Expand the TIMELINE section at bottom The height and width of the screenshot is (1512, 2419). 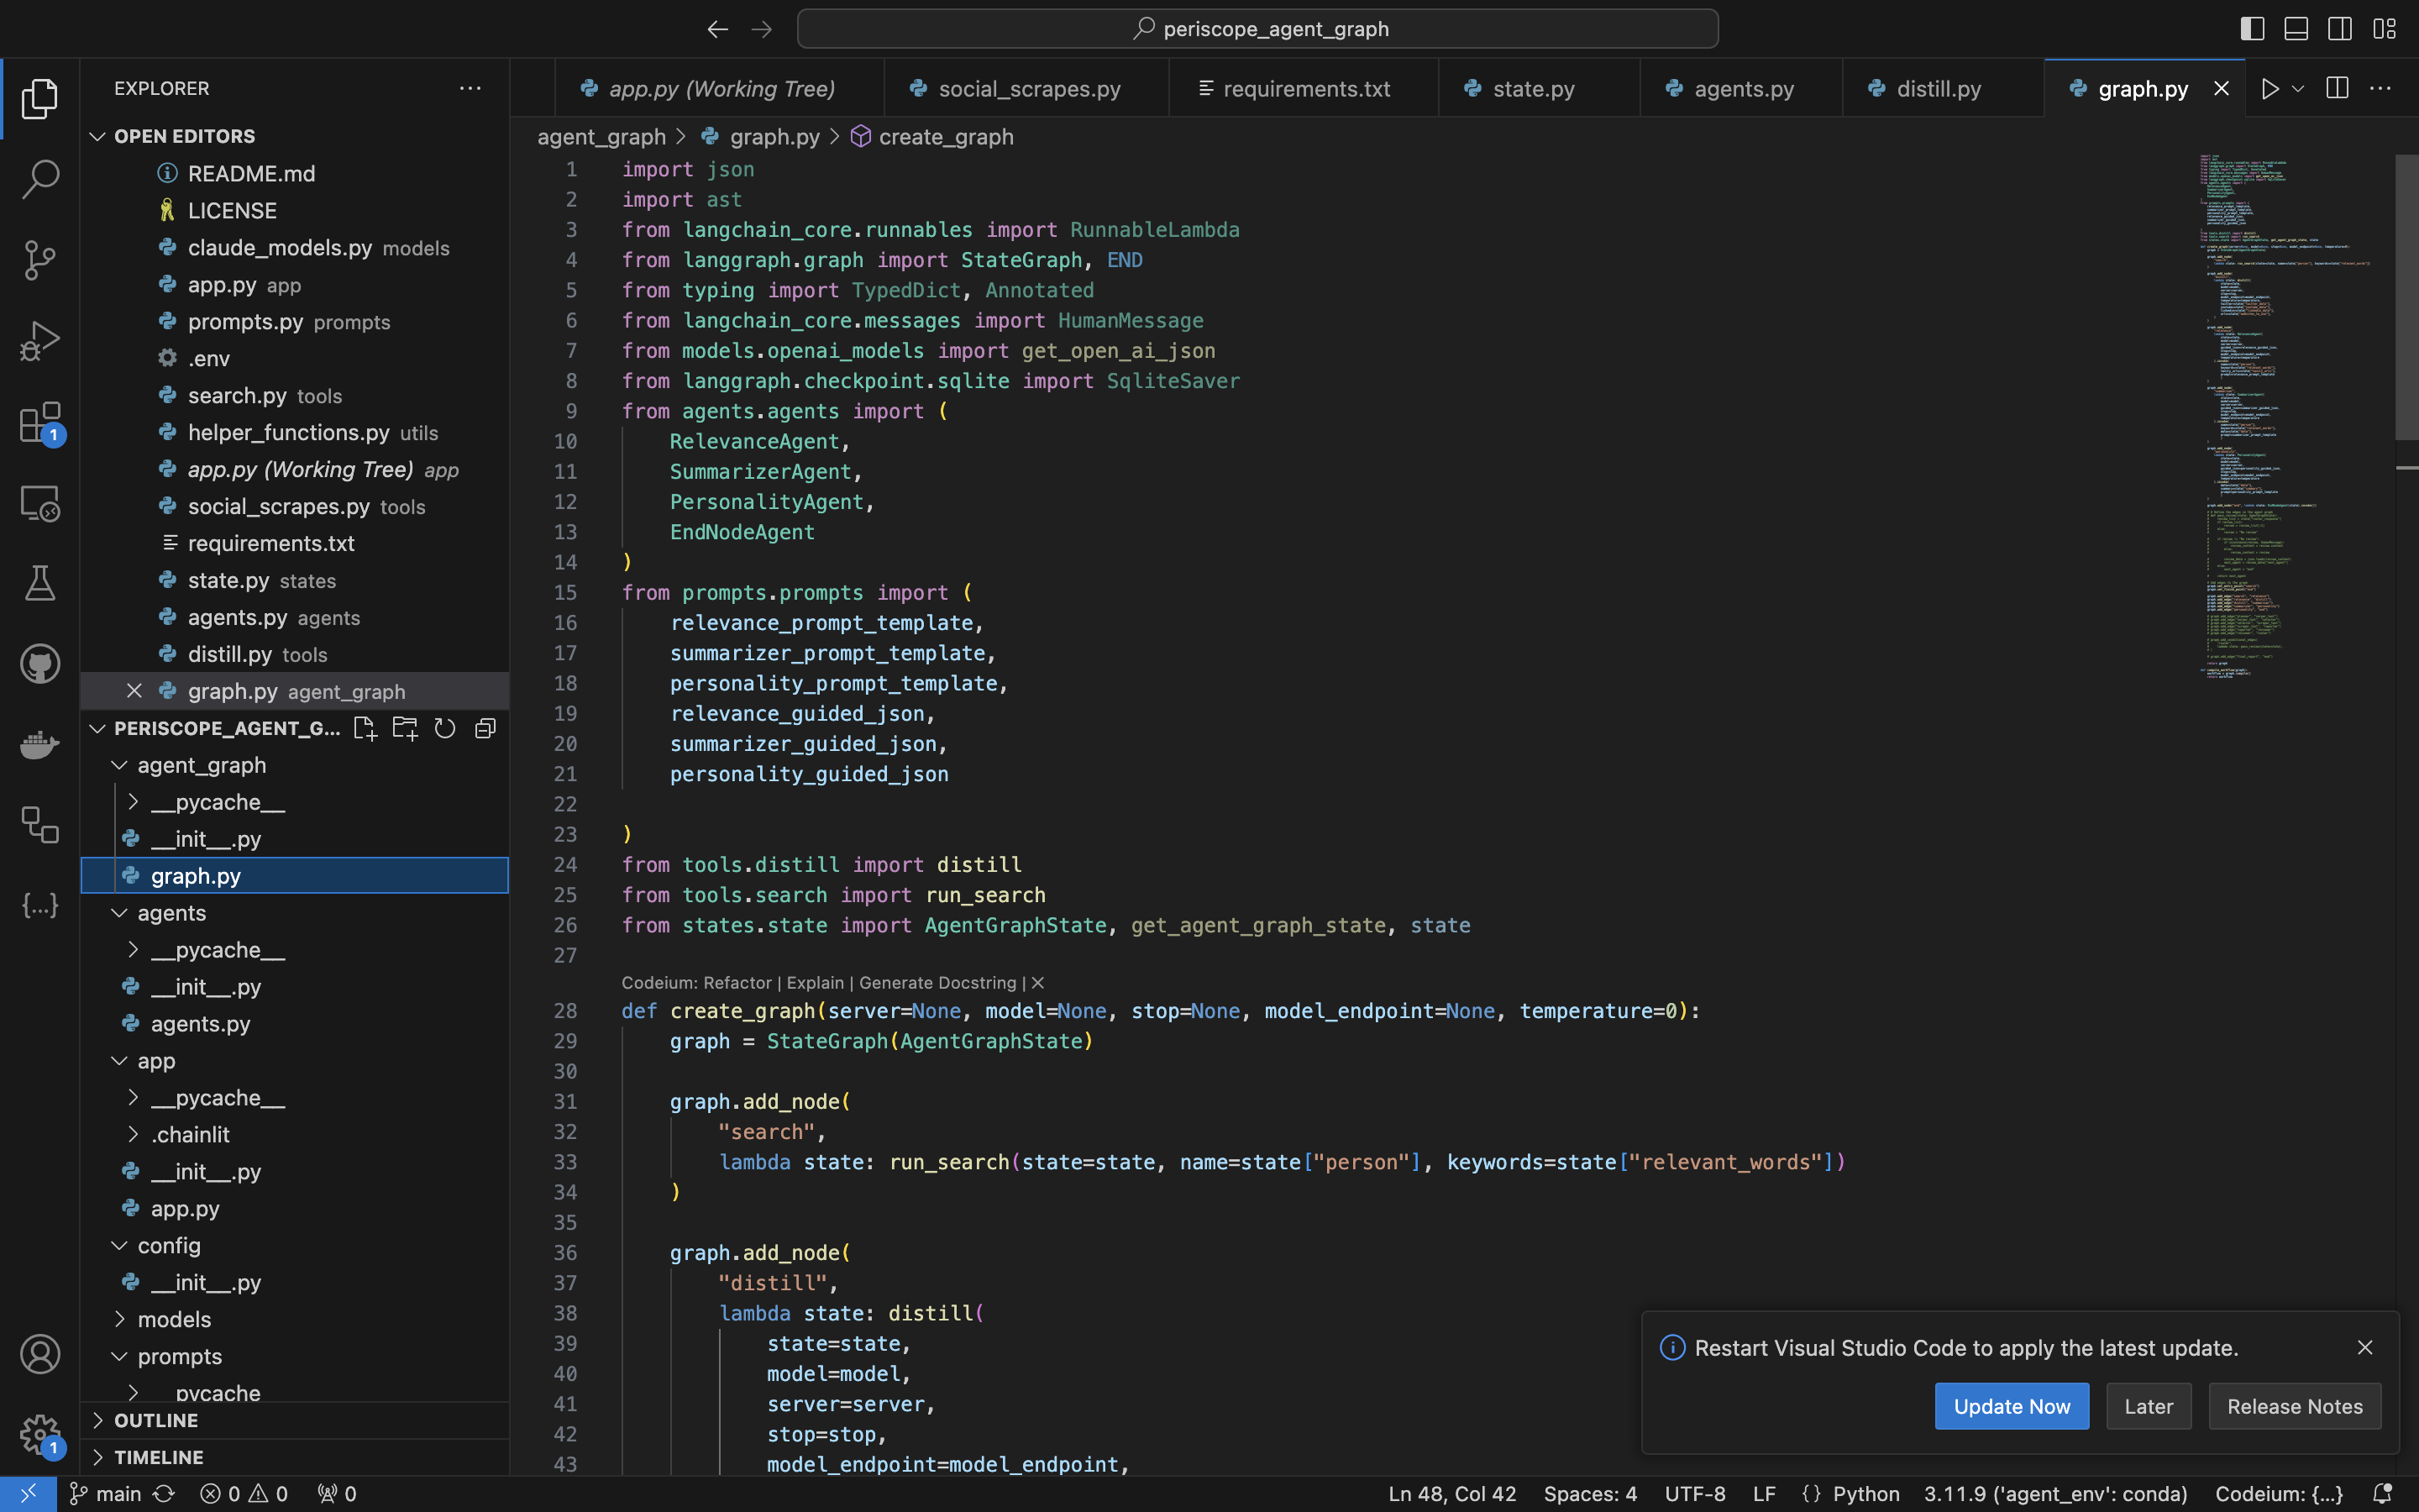pyautogui.click(x=160, y=1455)
